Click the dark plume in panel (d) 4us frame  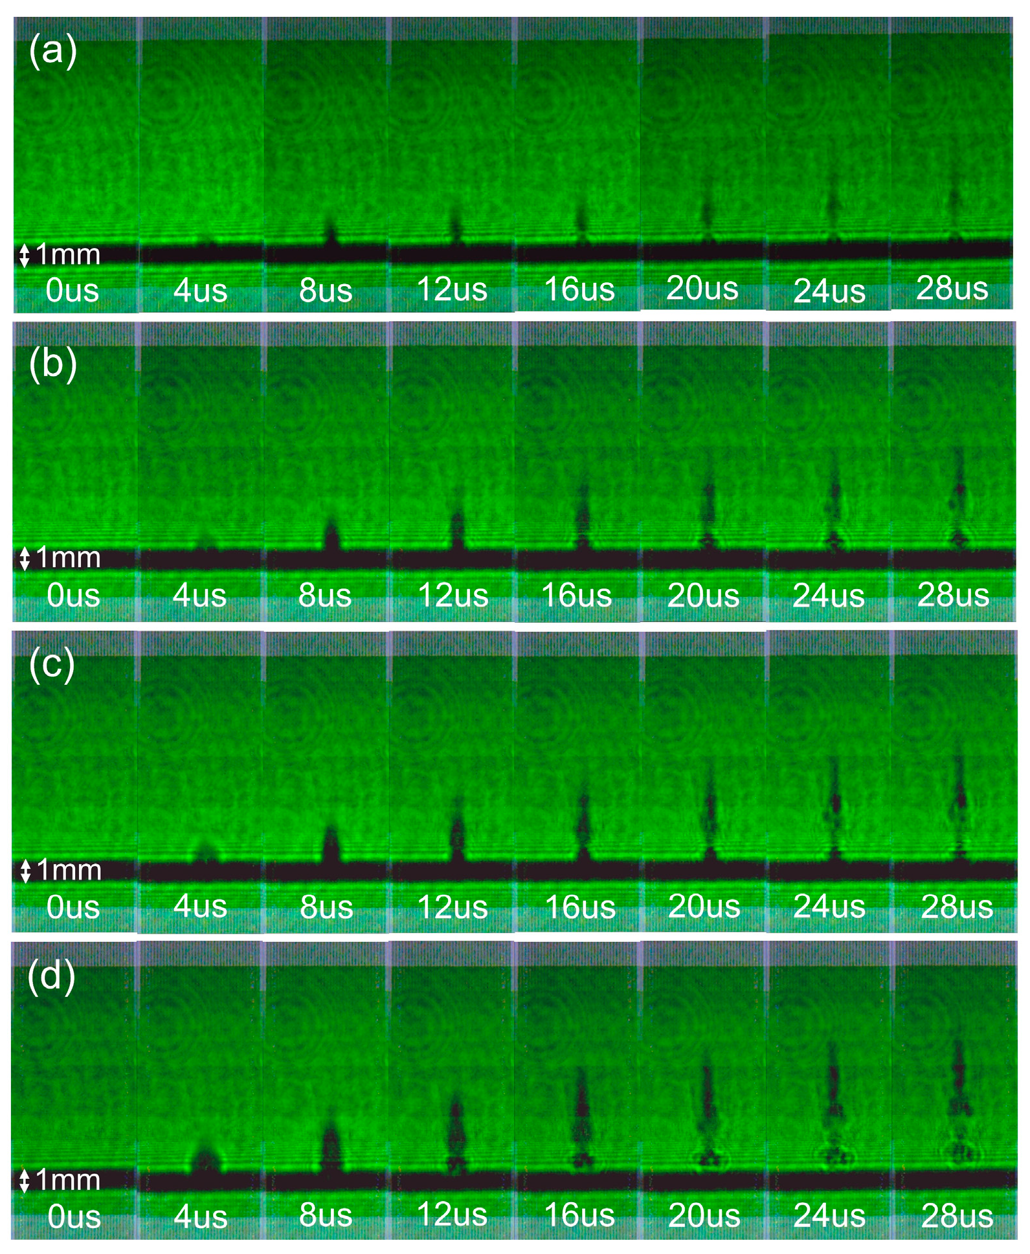206,1158
